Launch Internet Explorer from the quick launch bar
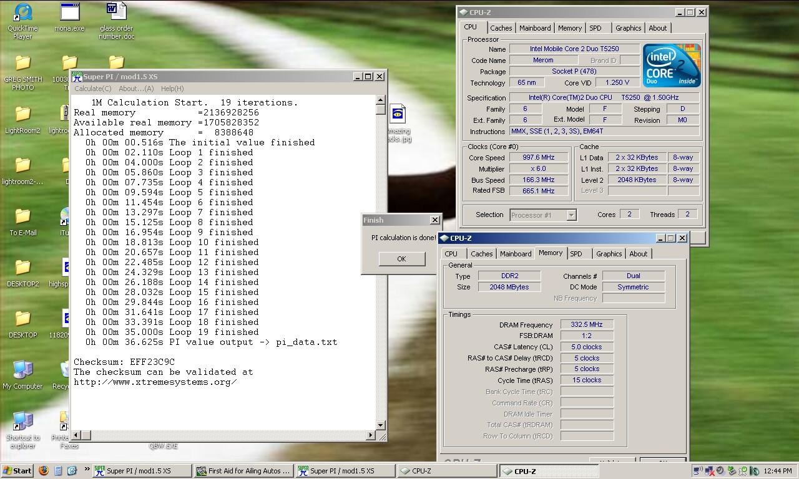799x479 pixels. 71,471
